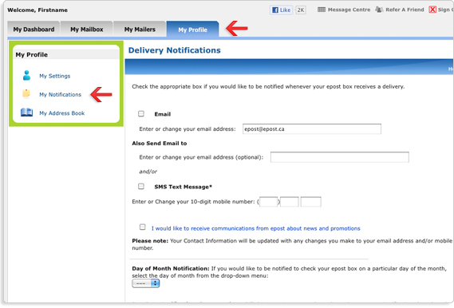Enable the SMS Text Message checkbox
454x308 pixels.
coord(141,186)
